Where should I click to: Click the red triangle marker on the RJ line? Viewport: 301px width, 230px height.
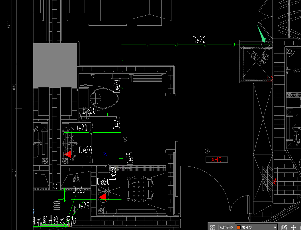pos(68,154)
